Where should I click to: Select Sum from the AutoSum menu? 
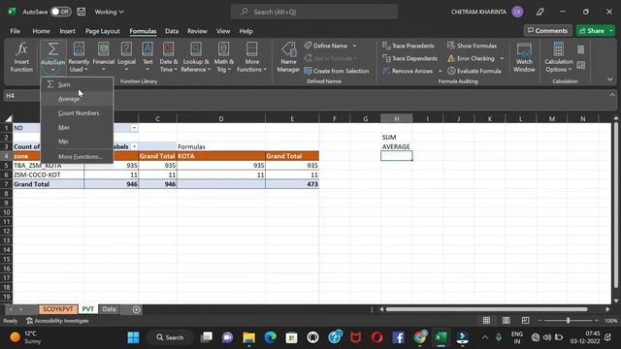click(x=77, y=84)
